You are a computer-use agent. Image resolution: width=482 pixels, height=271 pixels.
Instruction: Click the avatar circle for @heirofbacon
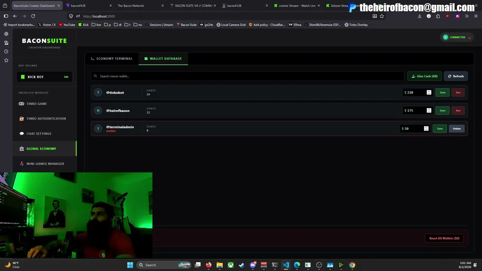click(x=98, y=111)
